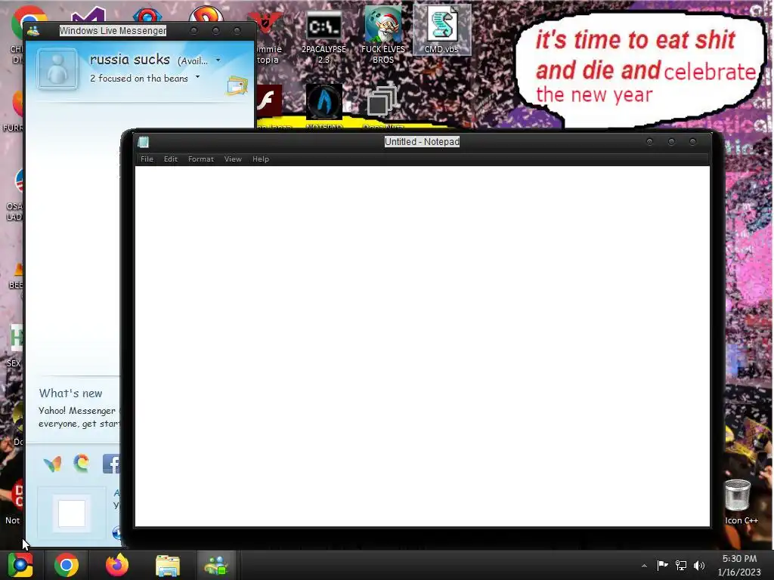Viewport: 774px width, 580px height.
Task: Click the network tray icon
Action: click(x=681, y=565)
